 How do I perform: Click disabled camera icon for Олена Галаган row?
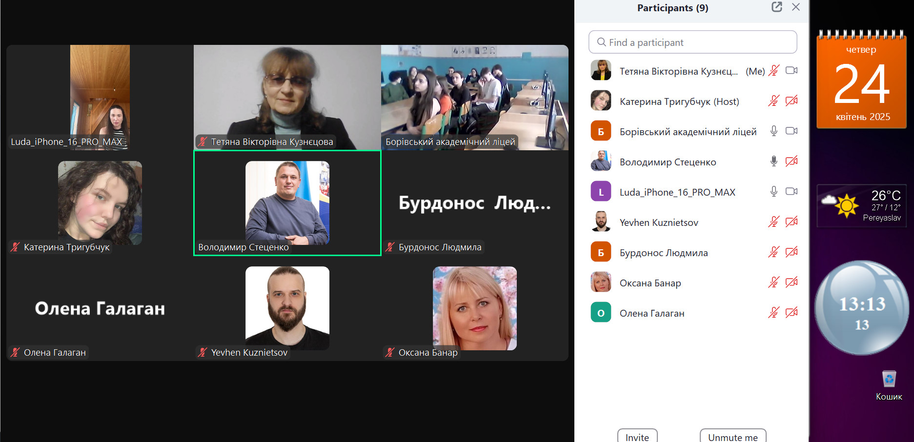tap(792, 313)
